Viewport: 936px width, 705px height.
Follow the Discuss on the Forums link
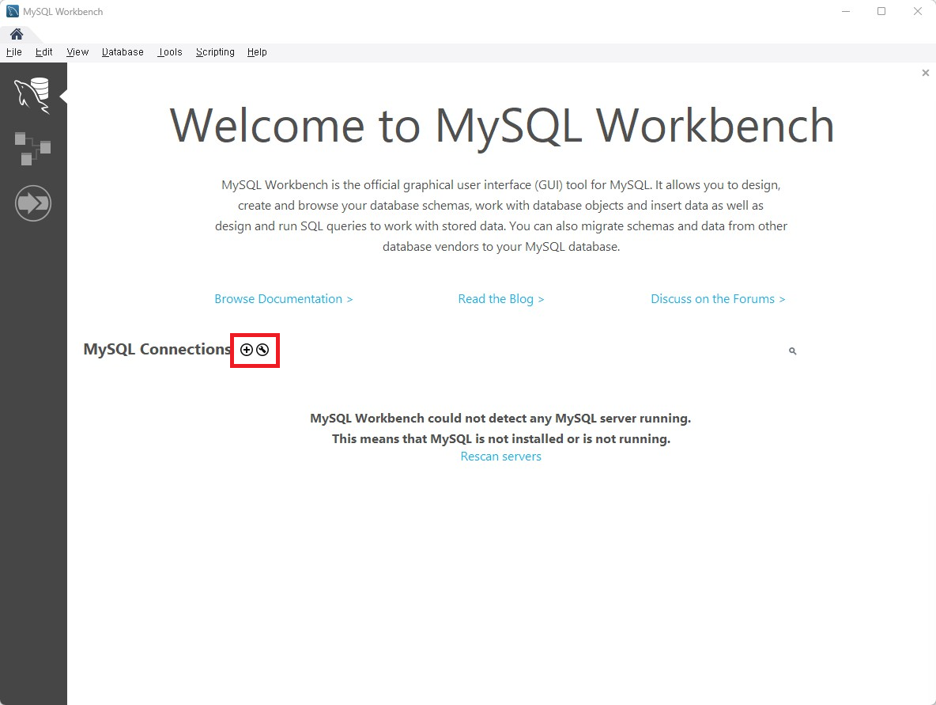pyautogui.click(x=718, y=299)
